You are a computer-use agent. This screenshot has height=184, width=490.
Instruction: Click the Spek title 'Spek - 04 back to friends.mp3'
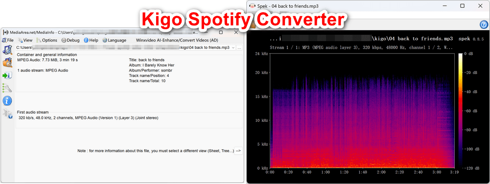(x=288, y=5)
